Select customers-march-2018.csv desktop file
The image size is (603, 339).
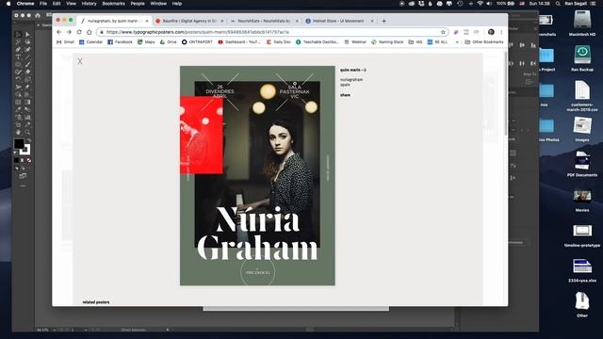(x=582, y=96)
